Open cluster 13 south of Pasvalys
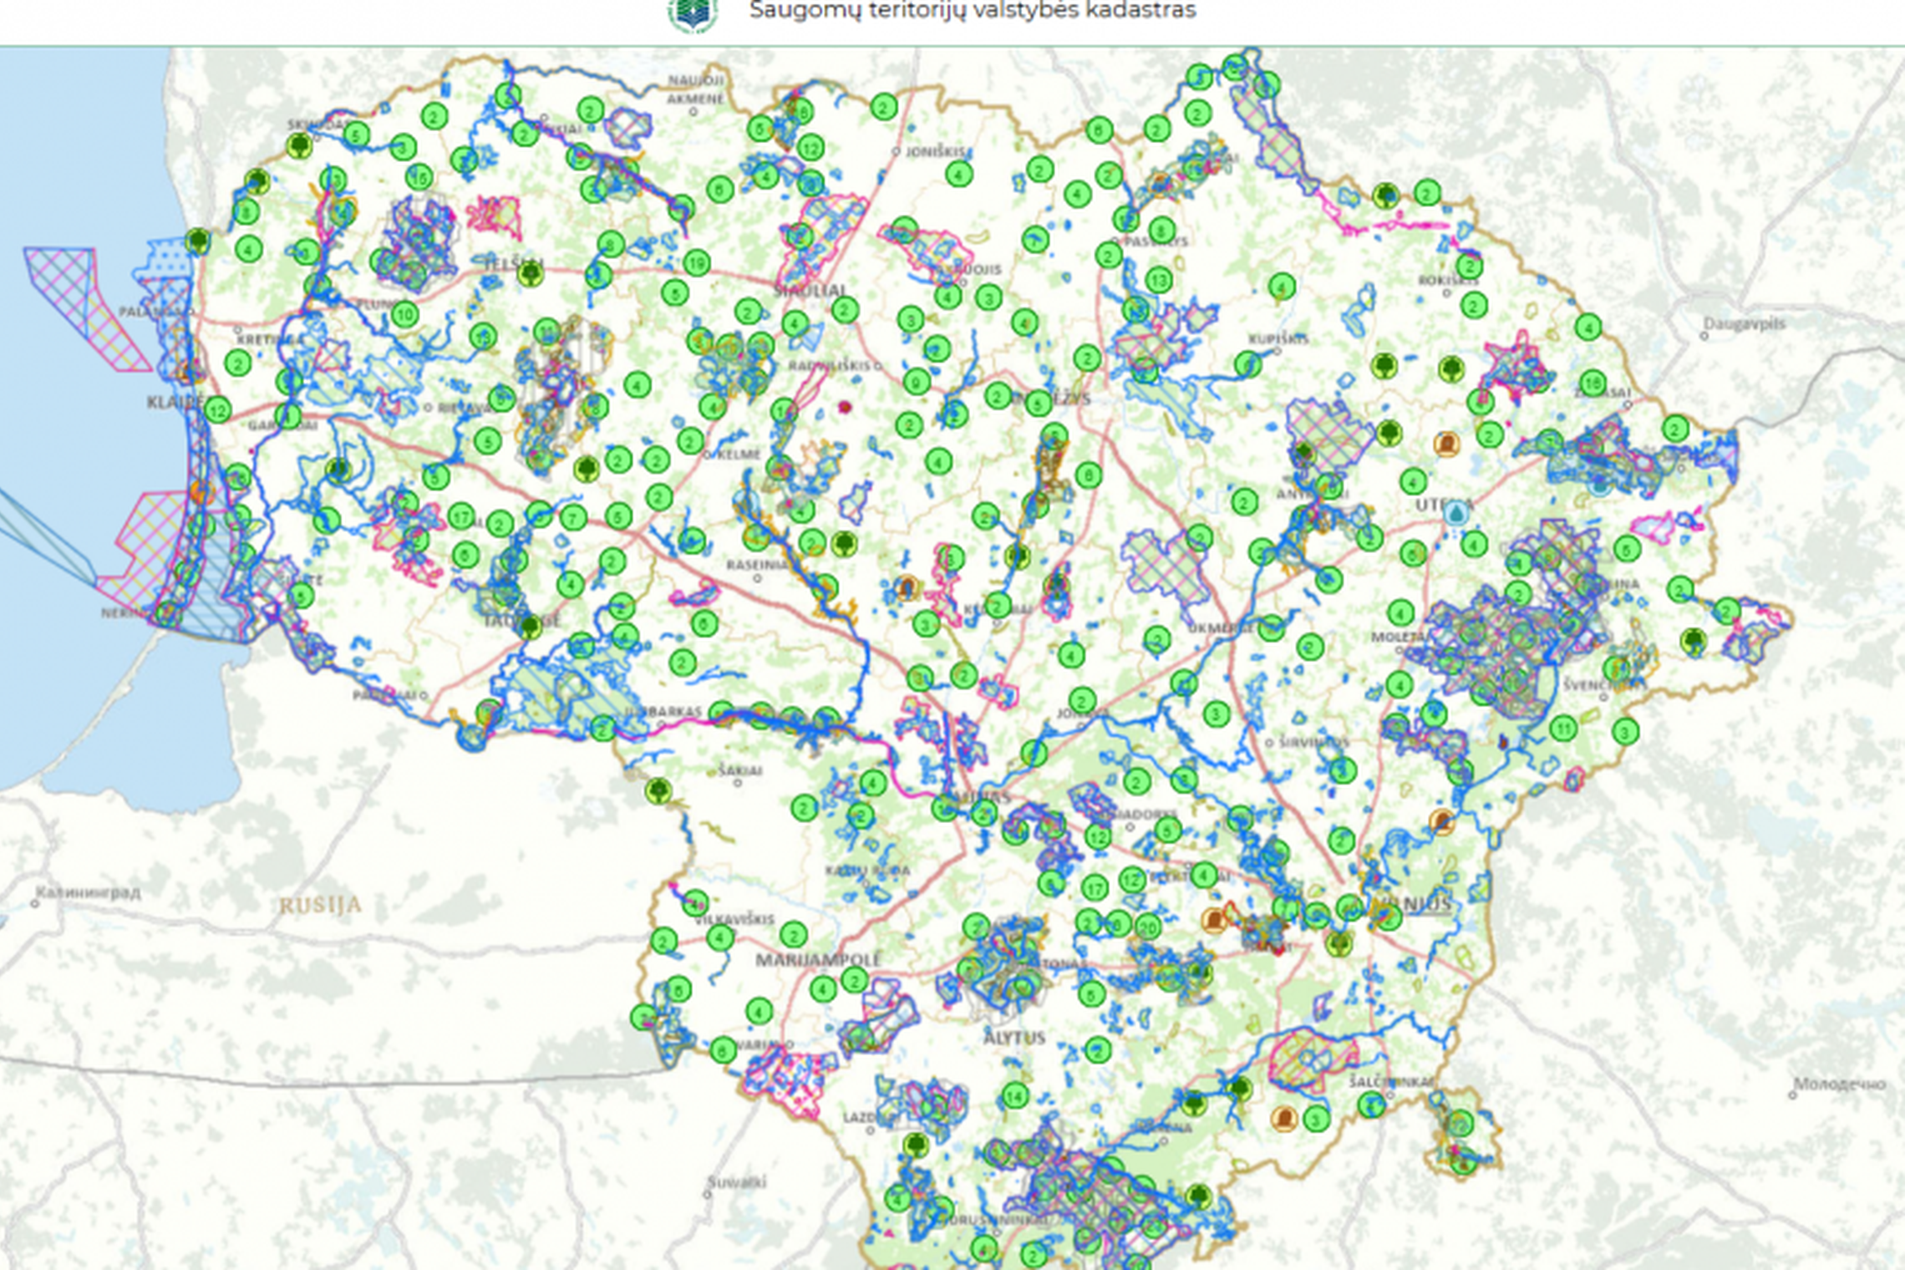This screenshot has width=1905, height=1270. (1159, 280)
